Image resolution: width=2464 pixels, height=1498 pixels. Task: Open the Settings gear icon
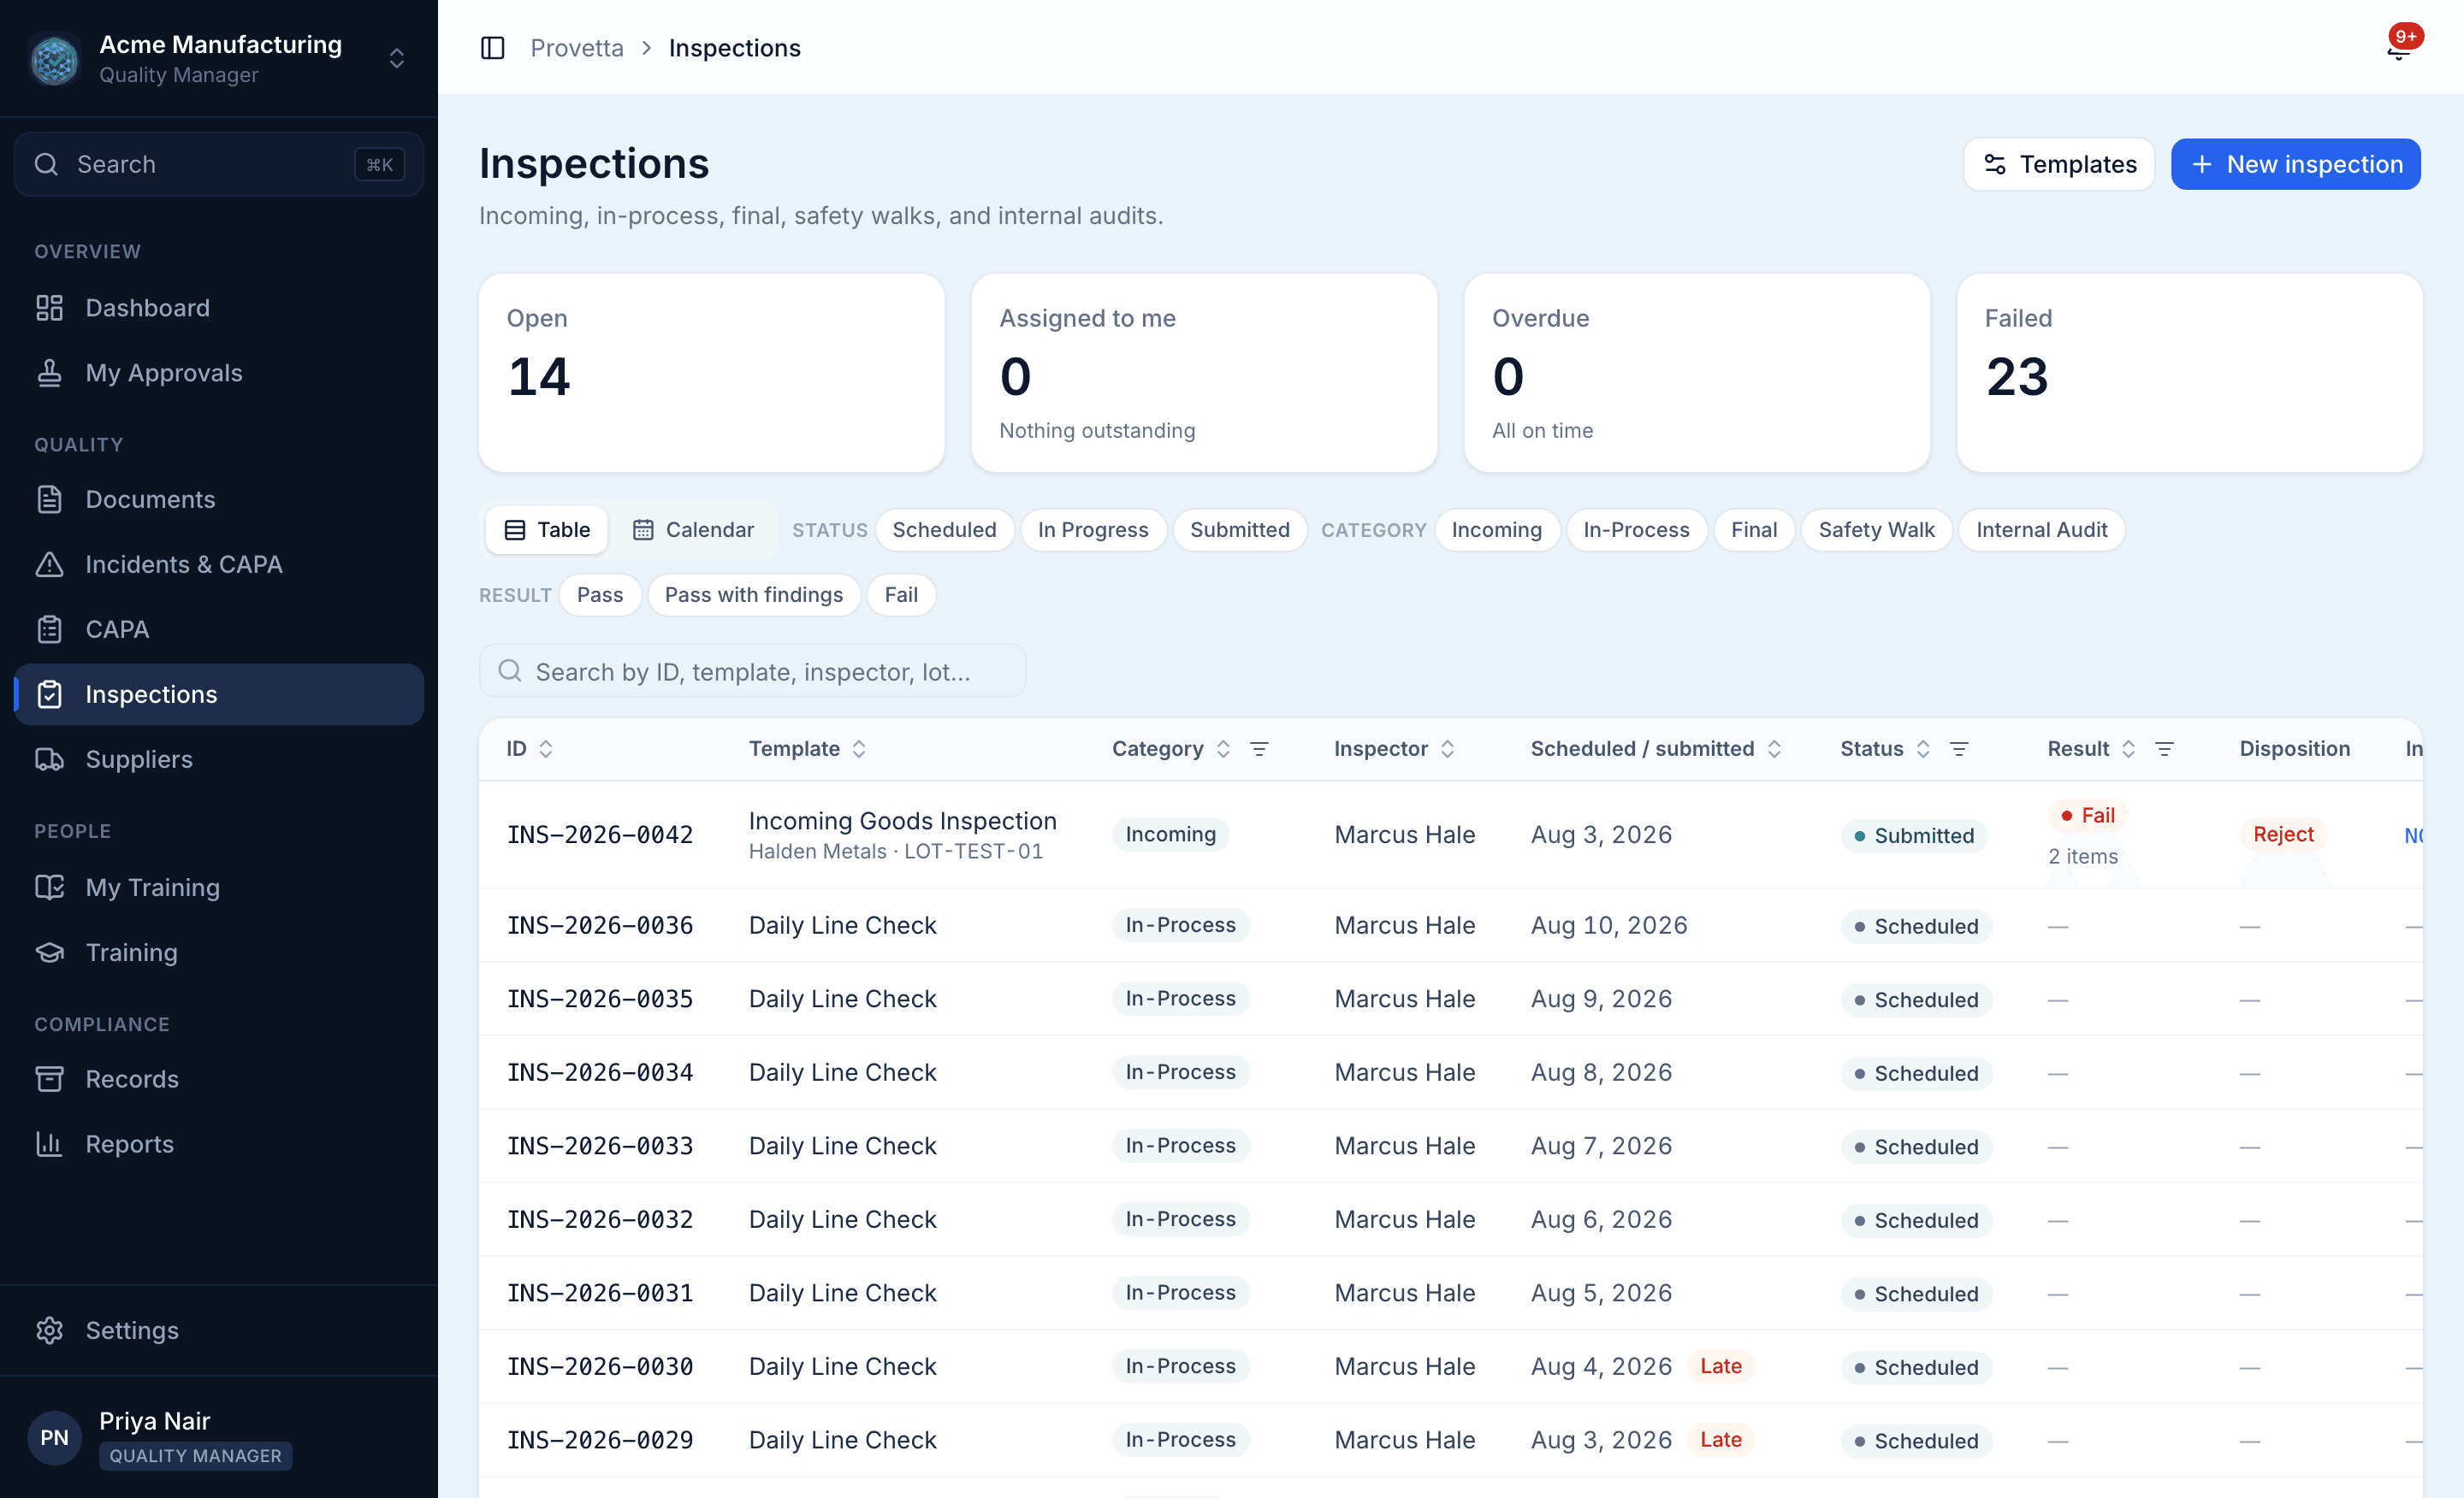pyautogui.click(x=49, y=1330)
